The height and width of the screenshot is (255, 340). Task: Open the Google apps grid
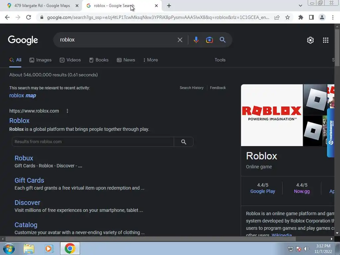(x=325, y=40)
